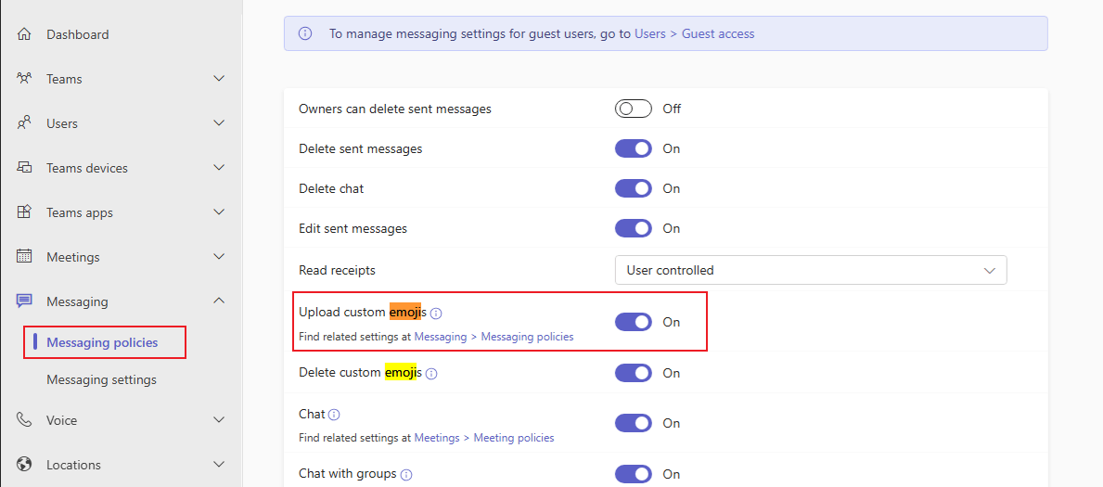This screenshot has width=1103, height=487.
Task: Expand the Meetings sidebar section
Action: click(x=219, y=256)
